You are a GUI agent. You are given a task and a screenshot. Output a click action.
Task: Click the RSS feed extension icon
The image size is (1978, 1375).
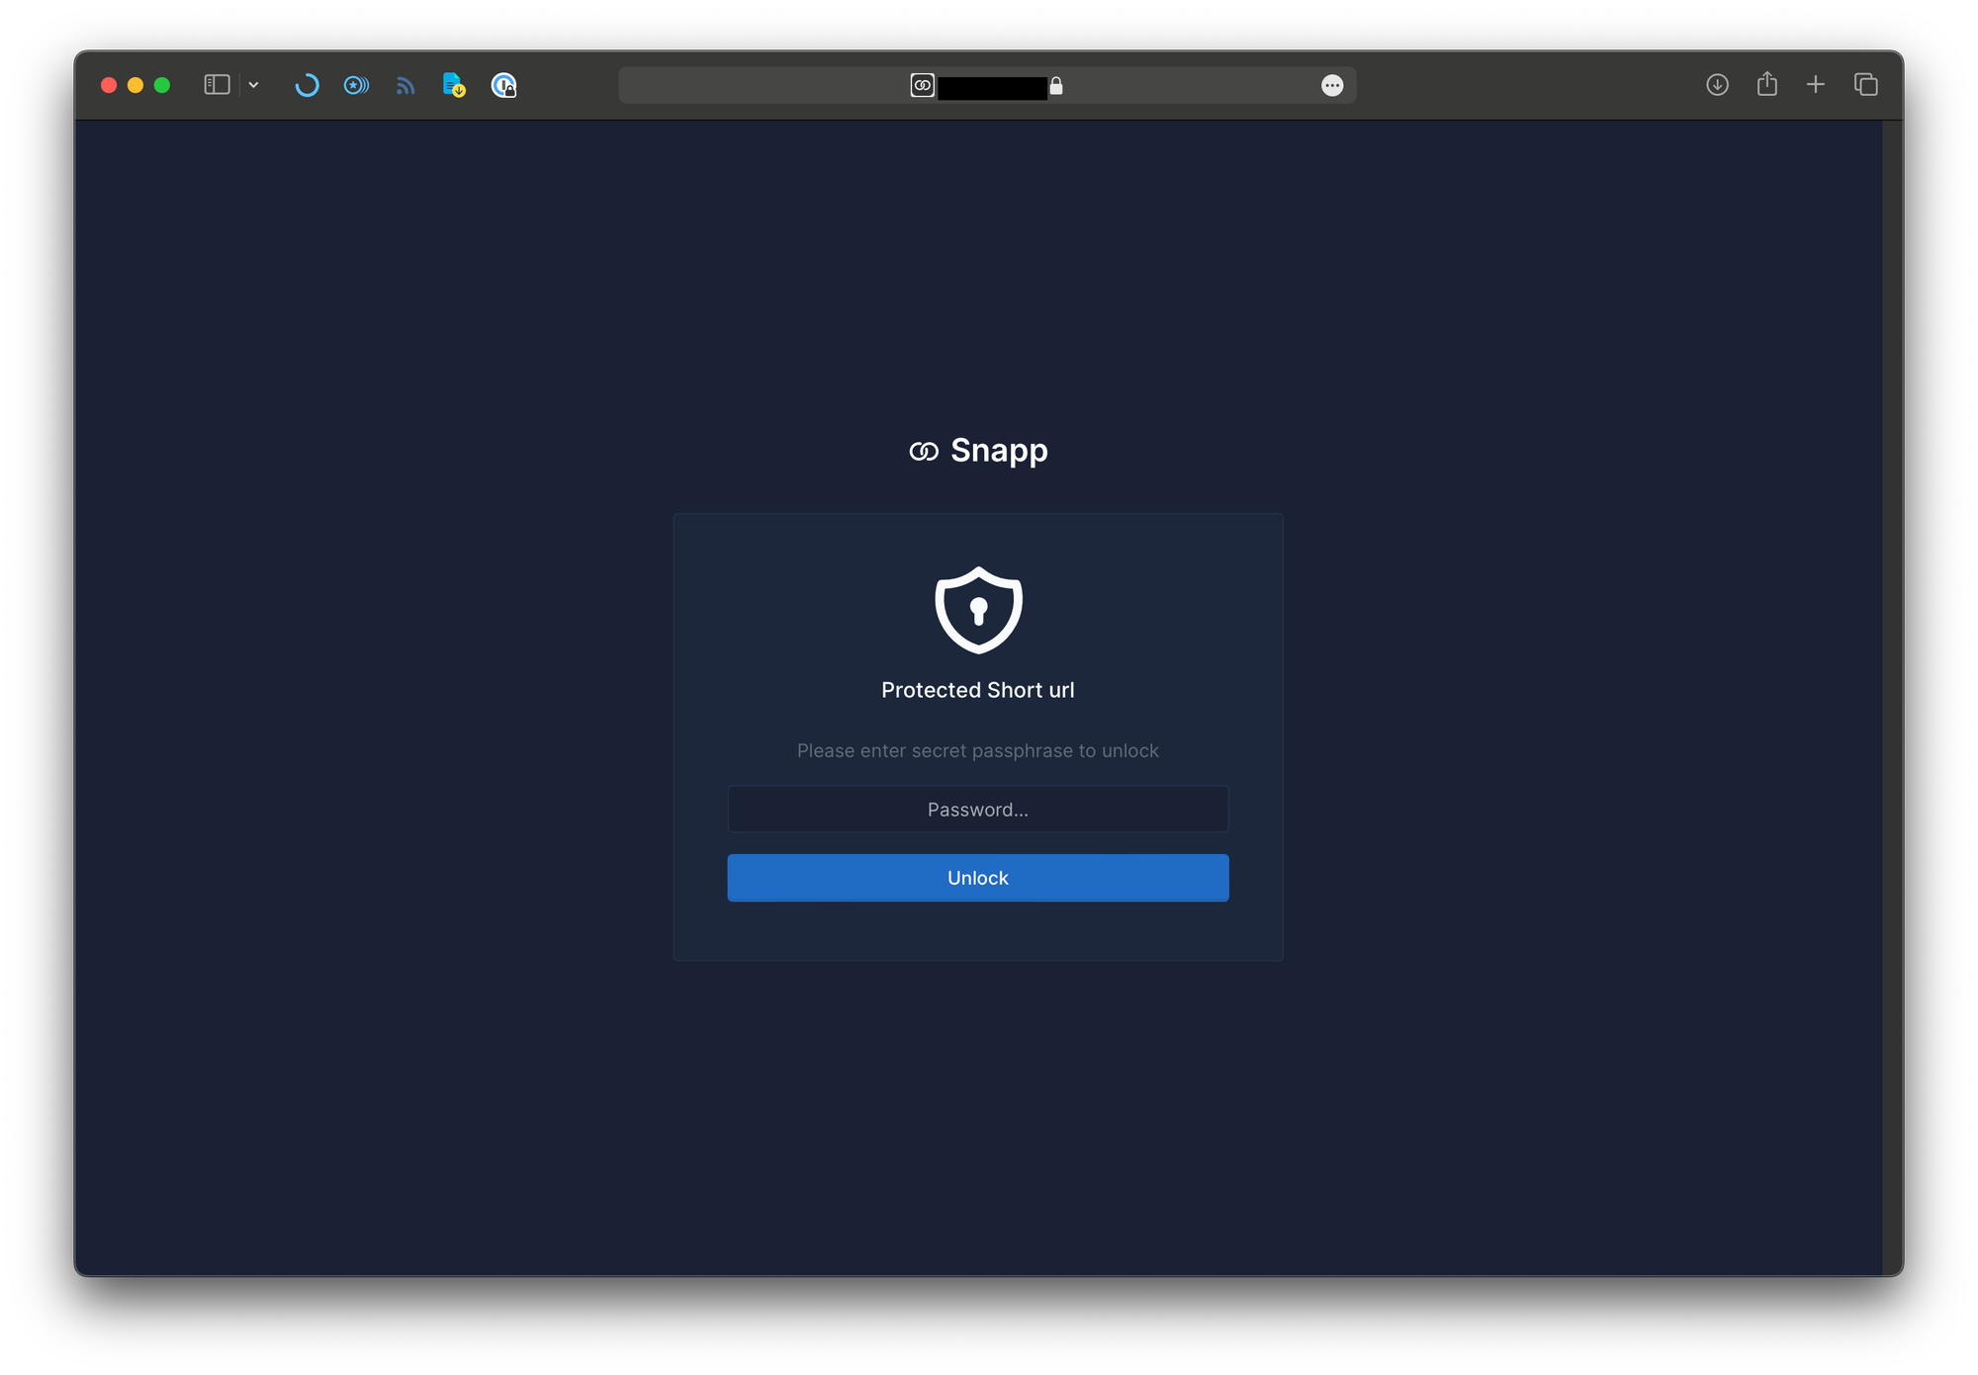point(405,86)
